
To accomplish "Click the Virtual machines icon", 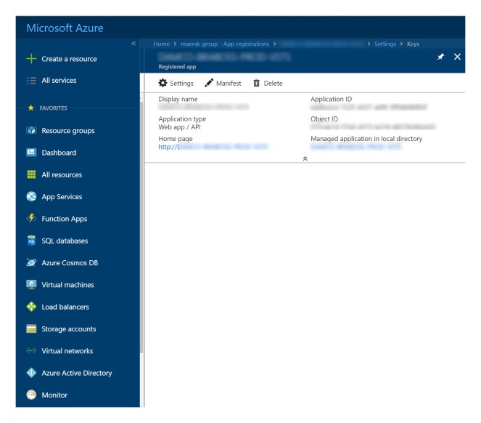I will pos(30,285).
